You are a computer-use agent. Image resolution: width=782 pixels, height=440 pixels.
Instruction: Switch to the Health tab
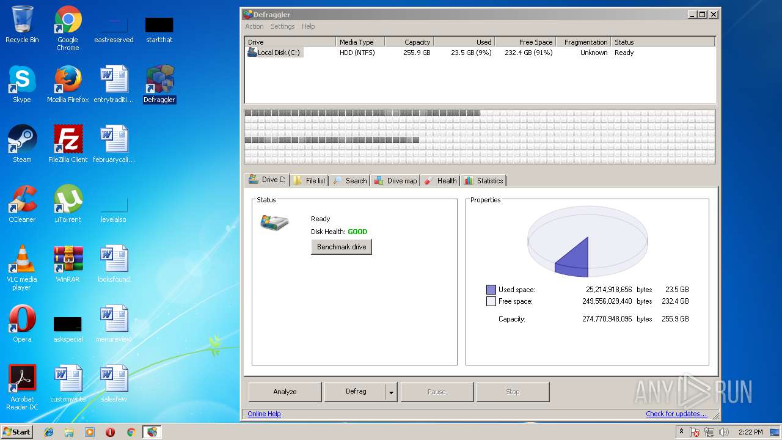(x=440, y=180)
